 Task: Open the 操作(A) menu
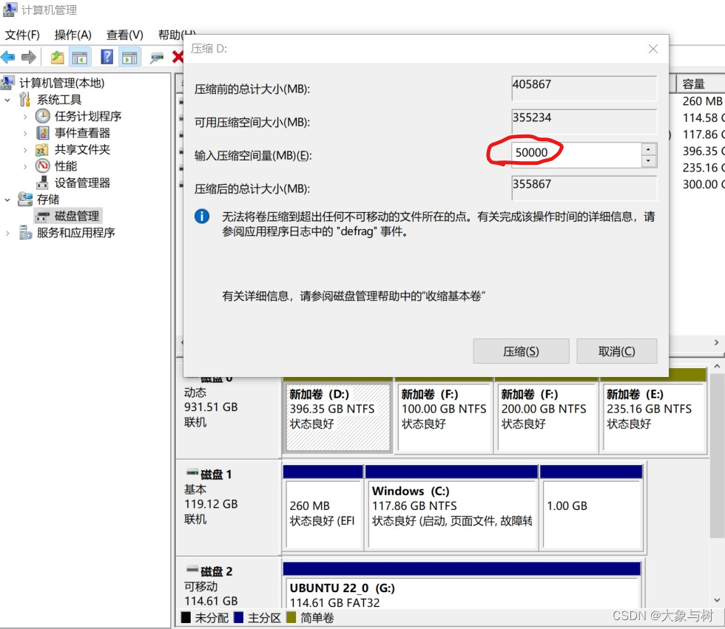click(x=72, y=35)
